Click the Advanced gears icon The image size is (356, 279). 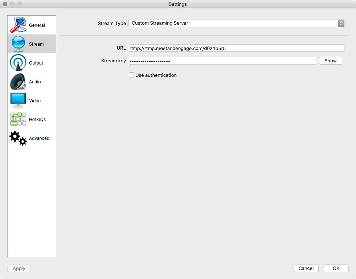[18, 138]
